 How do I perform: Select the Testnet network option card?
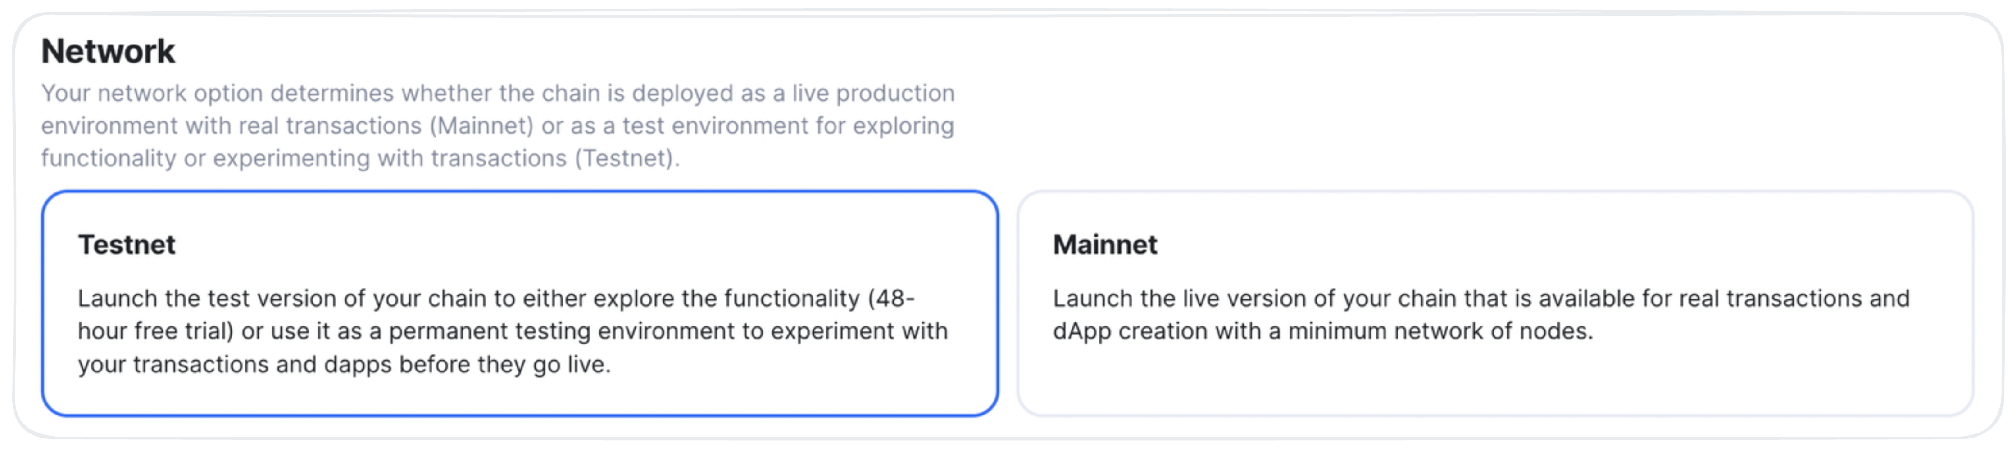pos(520,303)
